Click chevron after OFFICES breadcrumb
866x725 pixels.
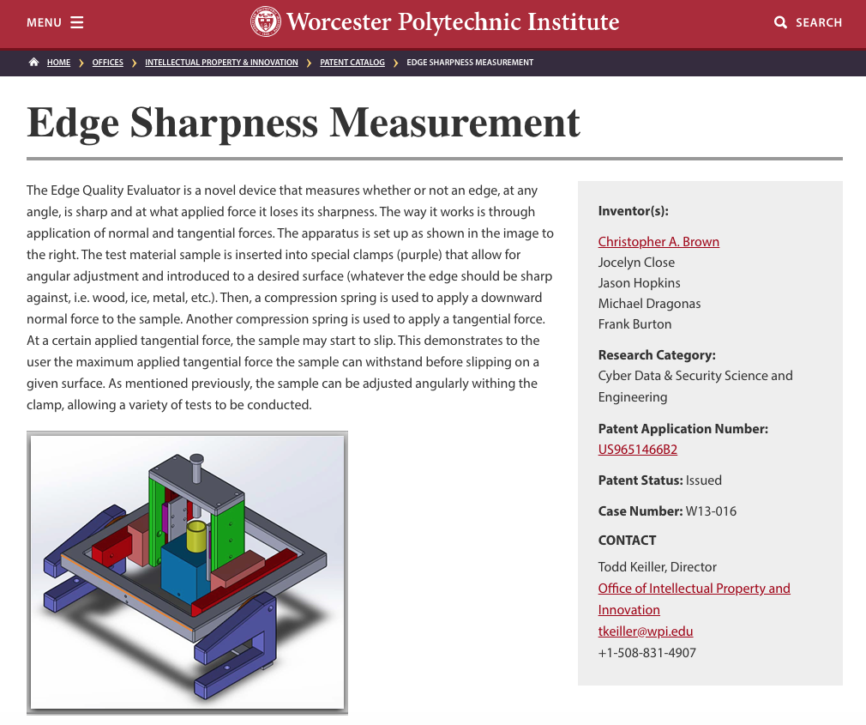[135, 63]
